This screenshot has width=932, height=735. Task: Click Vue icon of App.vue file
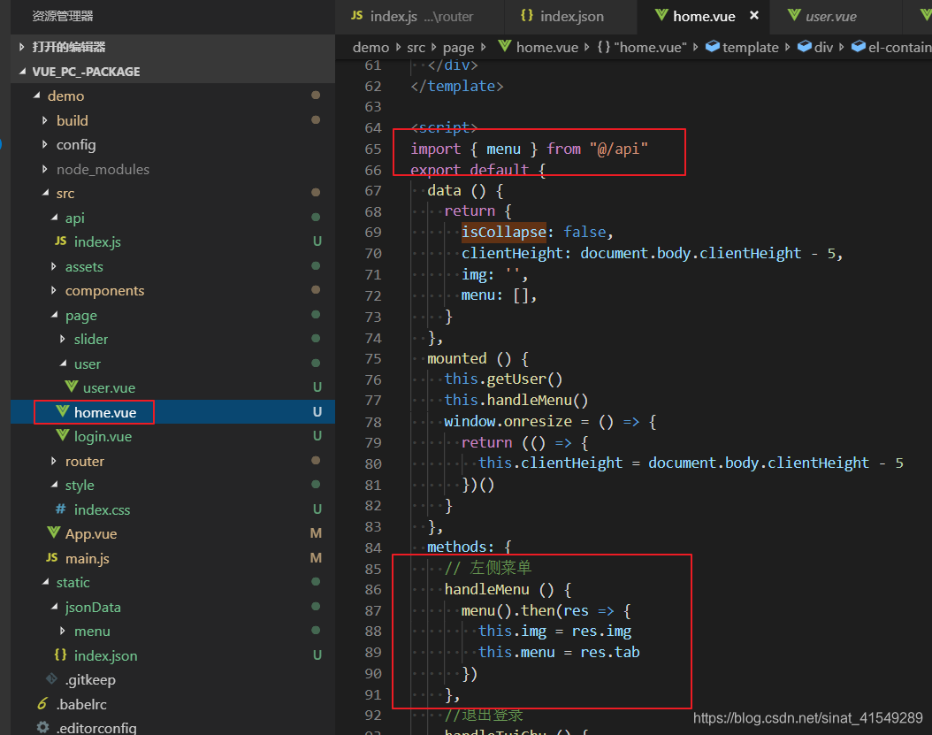53,532
